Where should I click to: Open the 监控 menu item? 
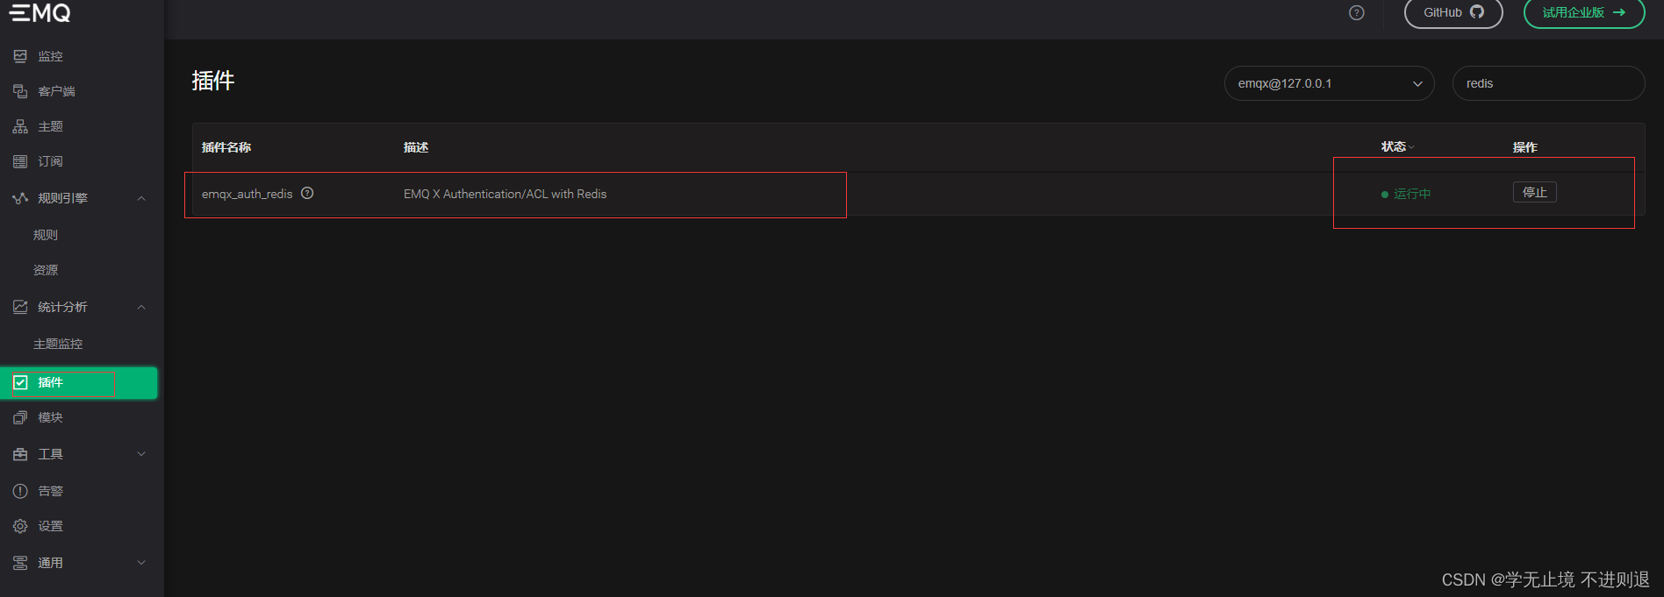[x=50, y=56]
